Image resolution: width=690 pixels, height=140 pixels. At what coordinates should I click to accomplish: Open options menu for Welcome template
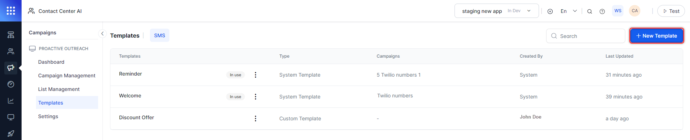point(256,97)
